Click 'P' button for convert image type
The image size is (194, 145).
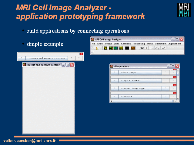point(173,89)
